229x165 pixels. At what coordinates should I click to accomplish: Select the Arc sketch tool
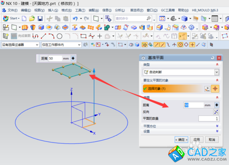coord(51,36)
